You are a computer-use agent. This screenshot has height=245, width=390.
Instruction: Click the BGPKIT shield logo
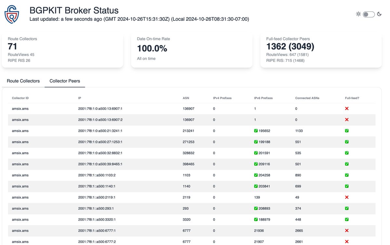(x=11, y=14)
